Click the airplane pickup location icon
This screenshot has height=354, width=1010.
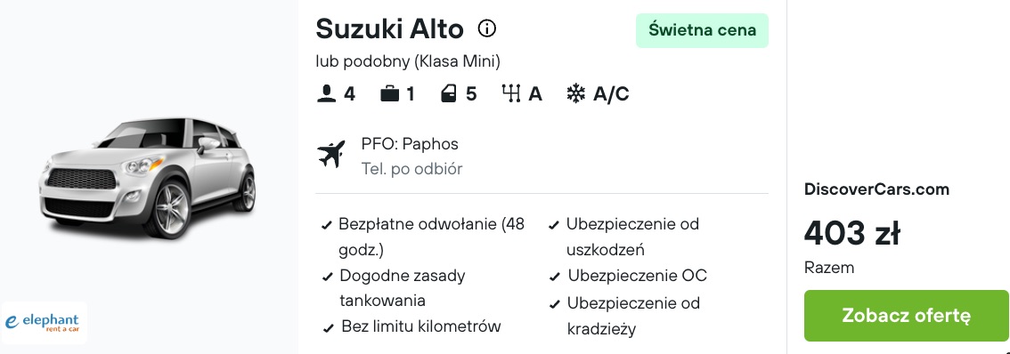(331, 155)
